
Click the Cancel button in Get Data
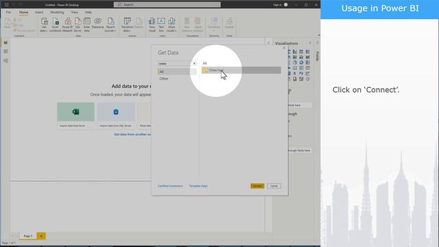[274, 186]
